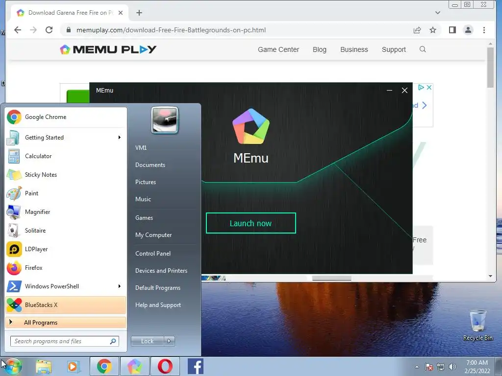Open Magnifier from Start menu
Viewport: 502px width, 376px height.
(66, 211)
